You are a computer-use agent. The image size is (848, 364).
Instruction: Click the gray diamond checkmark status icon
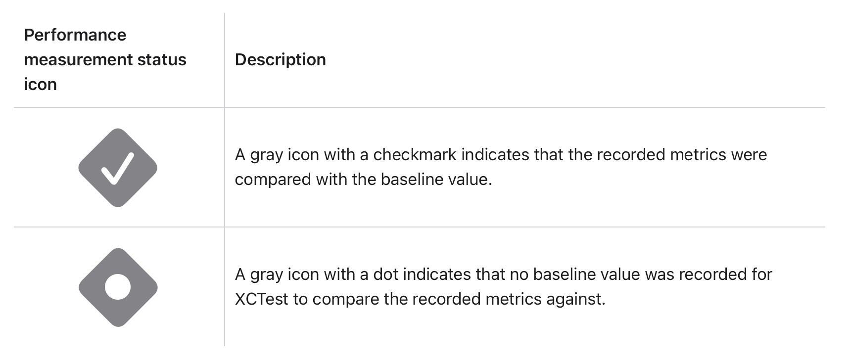pyautogui.click(x=118, y=168)
